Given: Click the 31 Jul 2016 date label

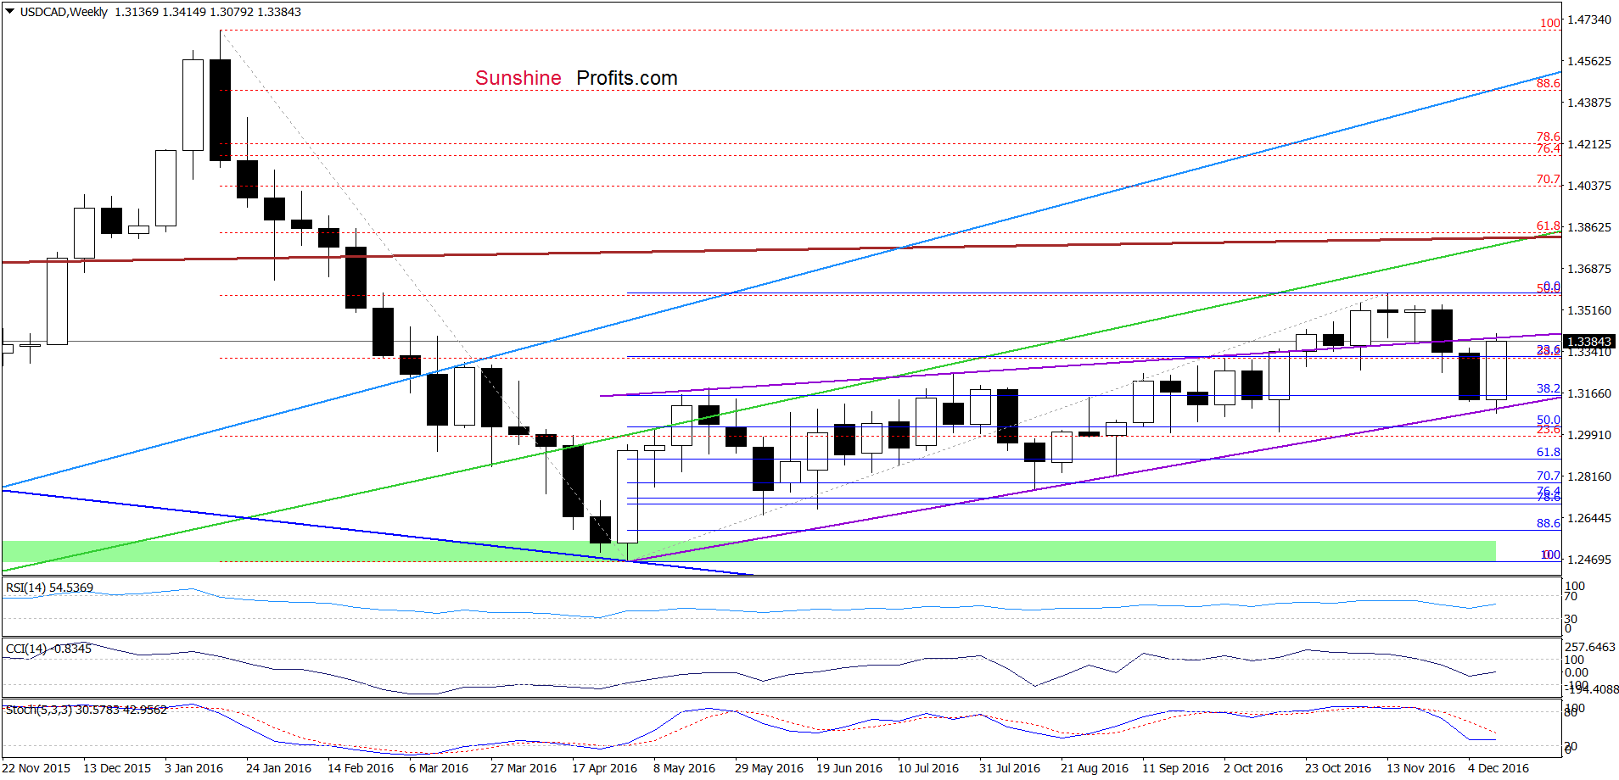Looking at the screenshot, I should pyautogui.click(x=1010, y=768).
